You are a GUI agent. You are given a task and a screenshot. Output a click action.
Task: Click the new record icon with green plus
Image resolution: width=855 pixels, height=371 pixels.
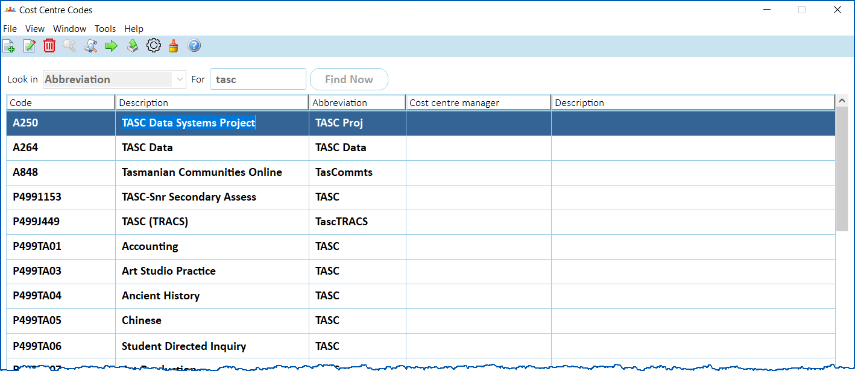[9, 46]
